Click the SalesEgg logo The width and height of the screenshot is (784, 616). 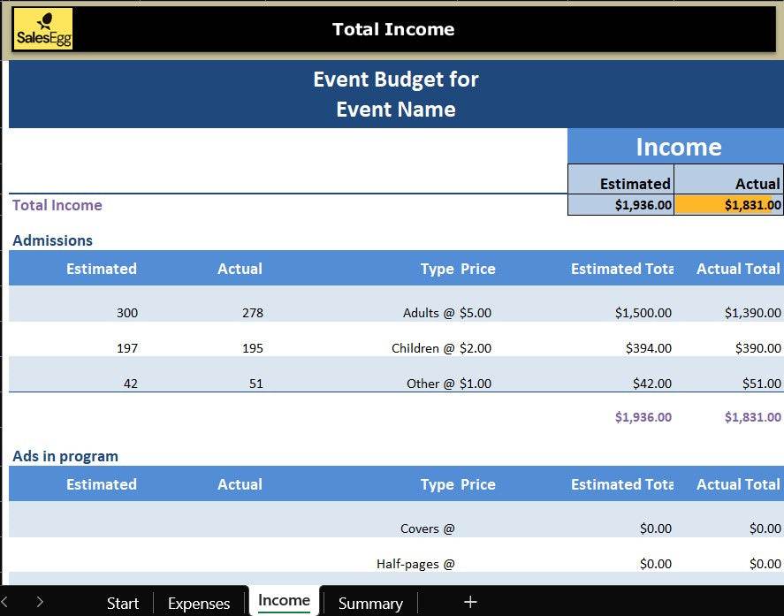click(x=42, y=28)
